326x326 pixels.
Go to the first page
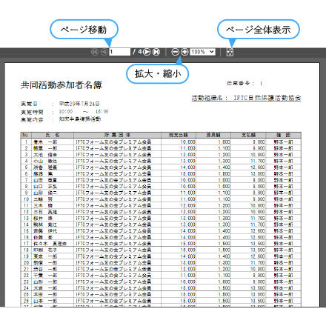95,52
